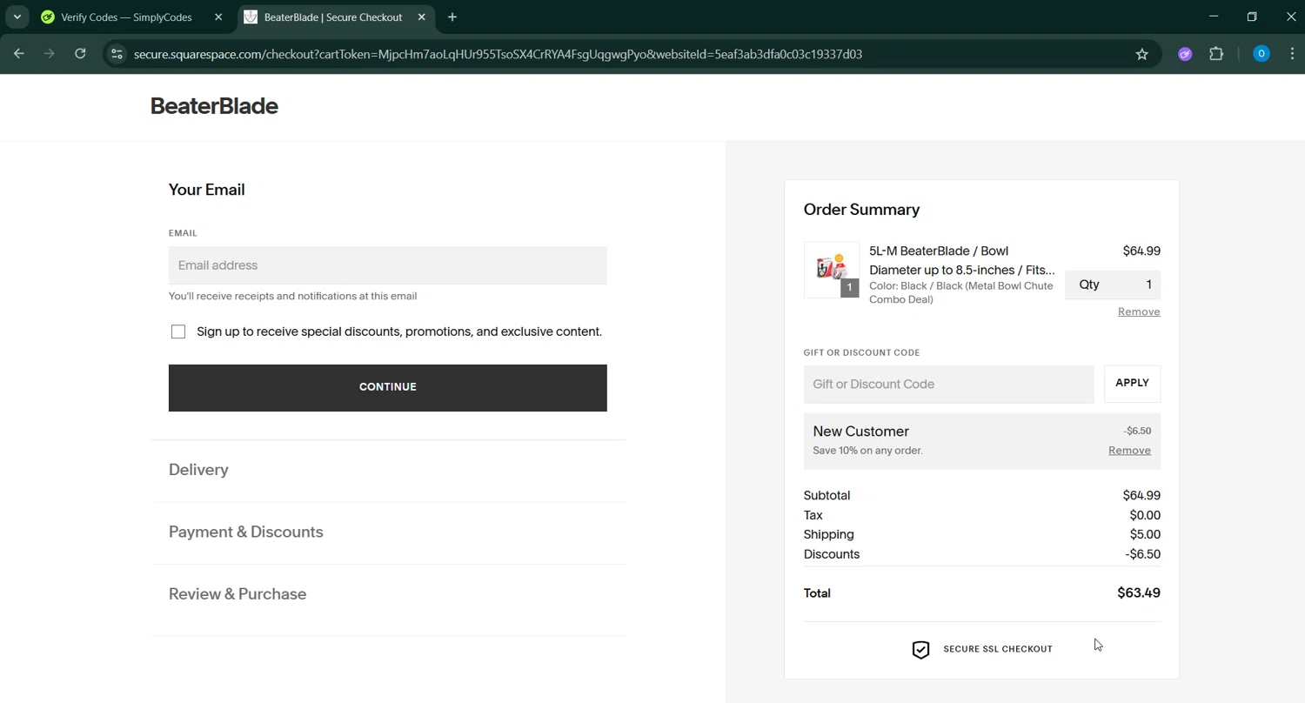Image resolution: width=1305 pixels, height=703 pixels.
Task: Click the Order Summary heading
Action: click(x=861, y=210)
